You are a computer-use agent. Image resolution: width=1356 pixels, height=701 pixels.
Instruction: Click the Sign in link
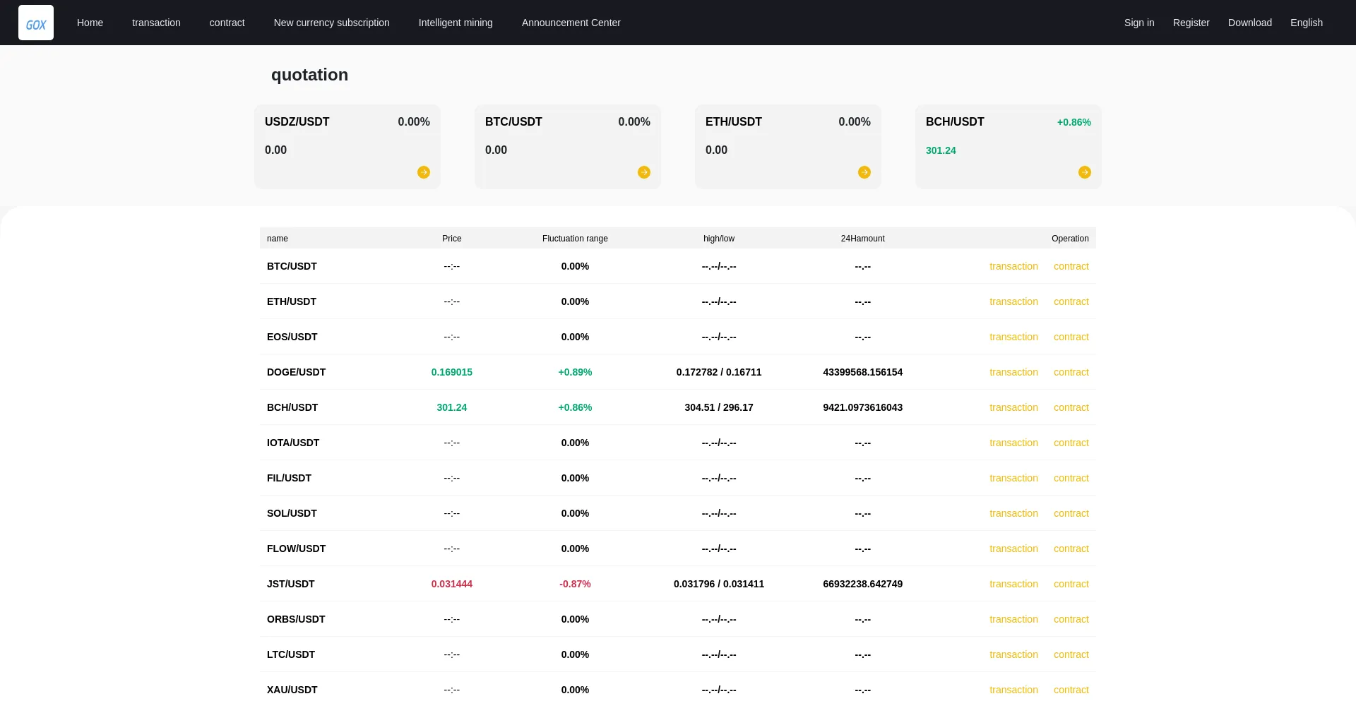click(1139, 23)
